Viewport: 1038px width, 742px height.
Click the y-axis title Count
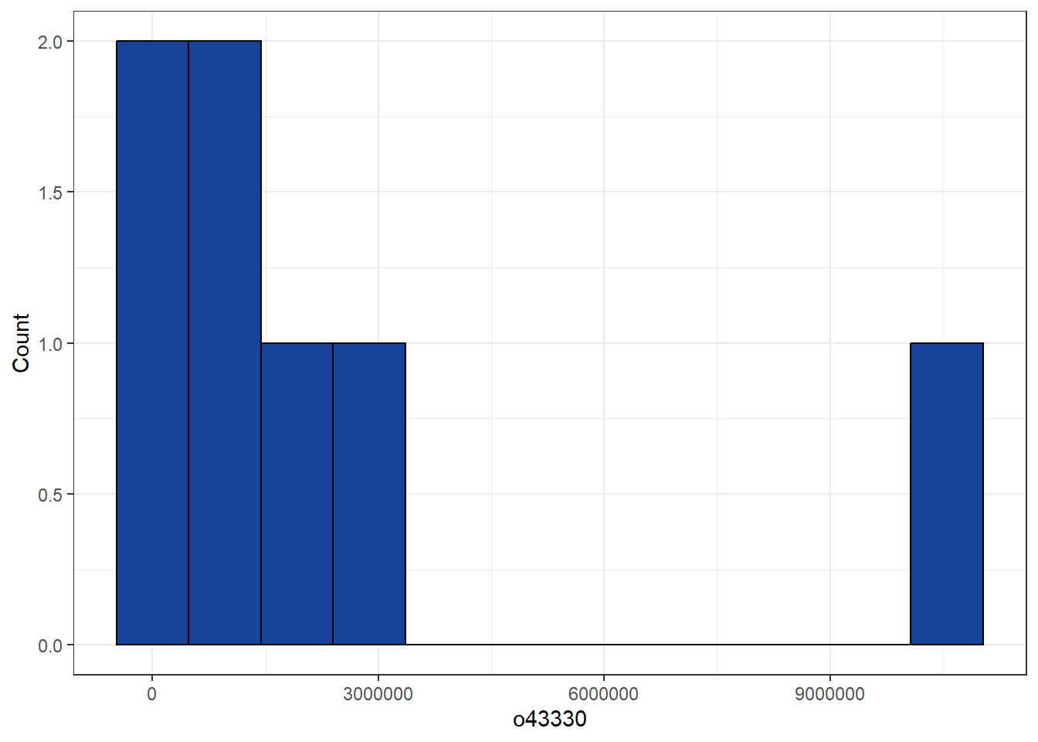21,343
